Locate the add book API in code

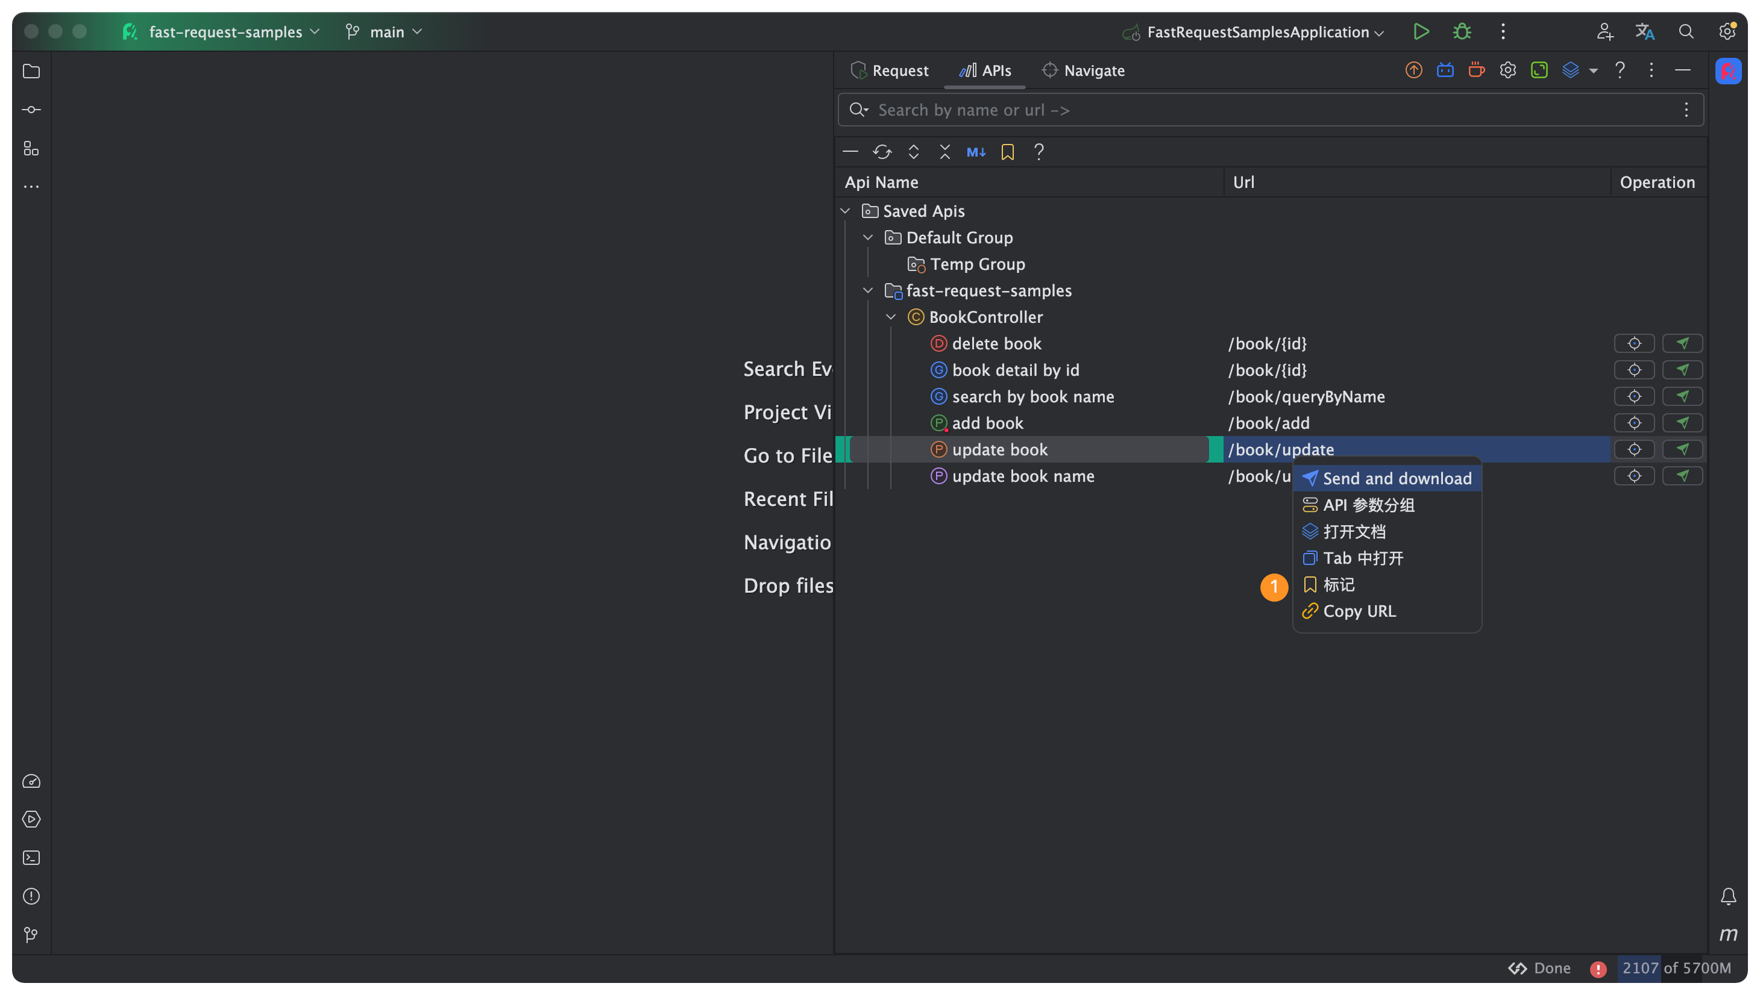click(x=1634, y=423)
